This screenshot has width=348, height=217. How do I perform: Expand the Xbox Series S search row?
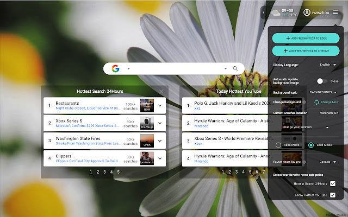tap(160, 123)
